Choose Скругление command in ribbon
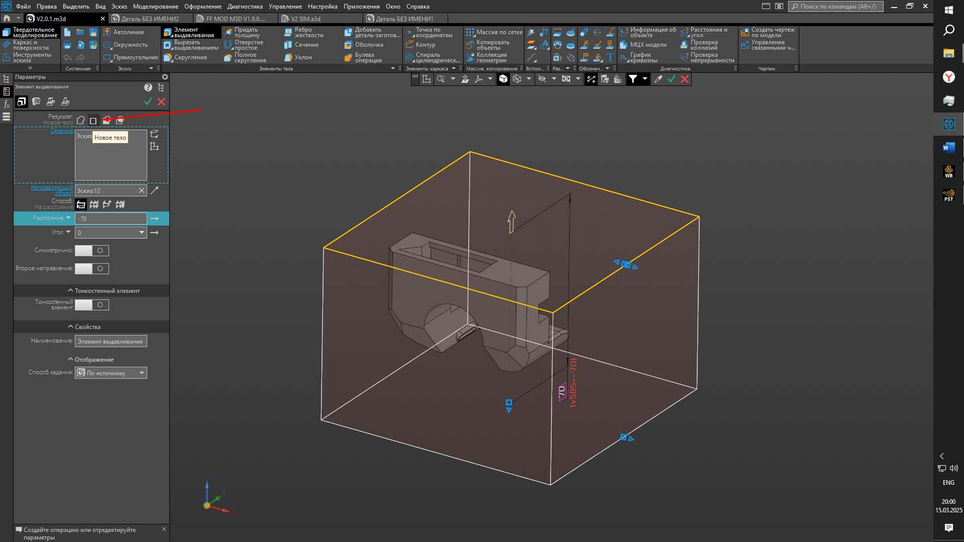This screenshot has width=964, height=542. click(x=185, y=57)
